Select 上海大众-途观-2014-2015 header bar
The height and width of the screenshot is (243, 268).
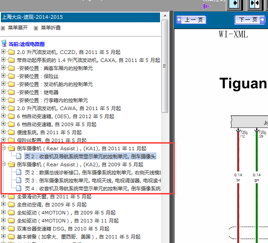click(81, 17)
